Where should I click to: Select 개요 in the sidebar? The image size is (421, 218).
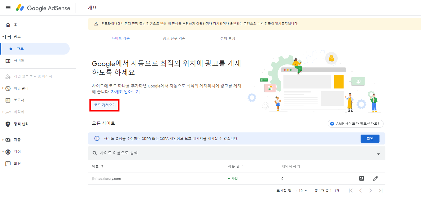click(x=35, y=49)
